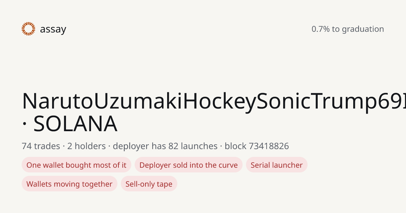The image size is (406, 213).
Task: Select the One wallet bought most of it tag
Action: (x=76, y=165)
